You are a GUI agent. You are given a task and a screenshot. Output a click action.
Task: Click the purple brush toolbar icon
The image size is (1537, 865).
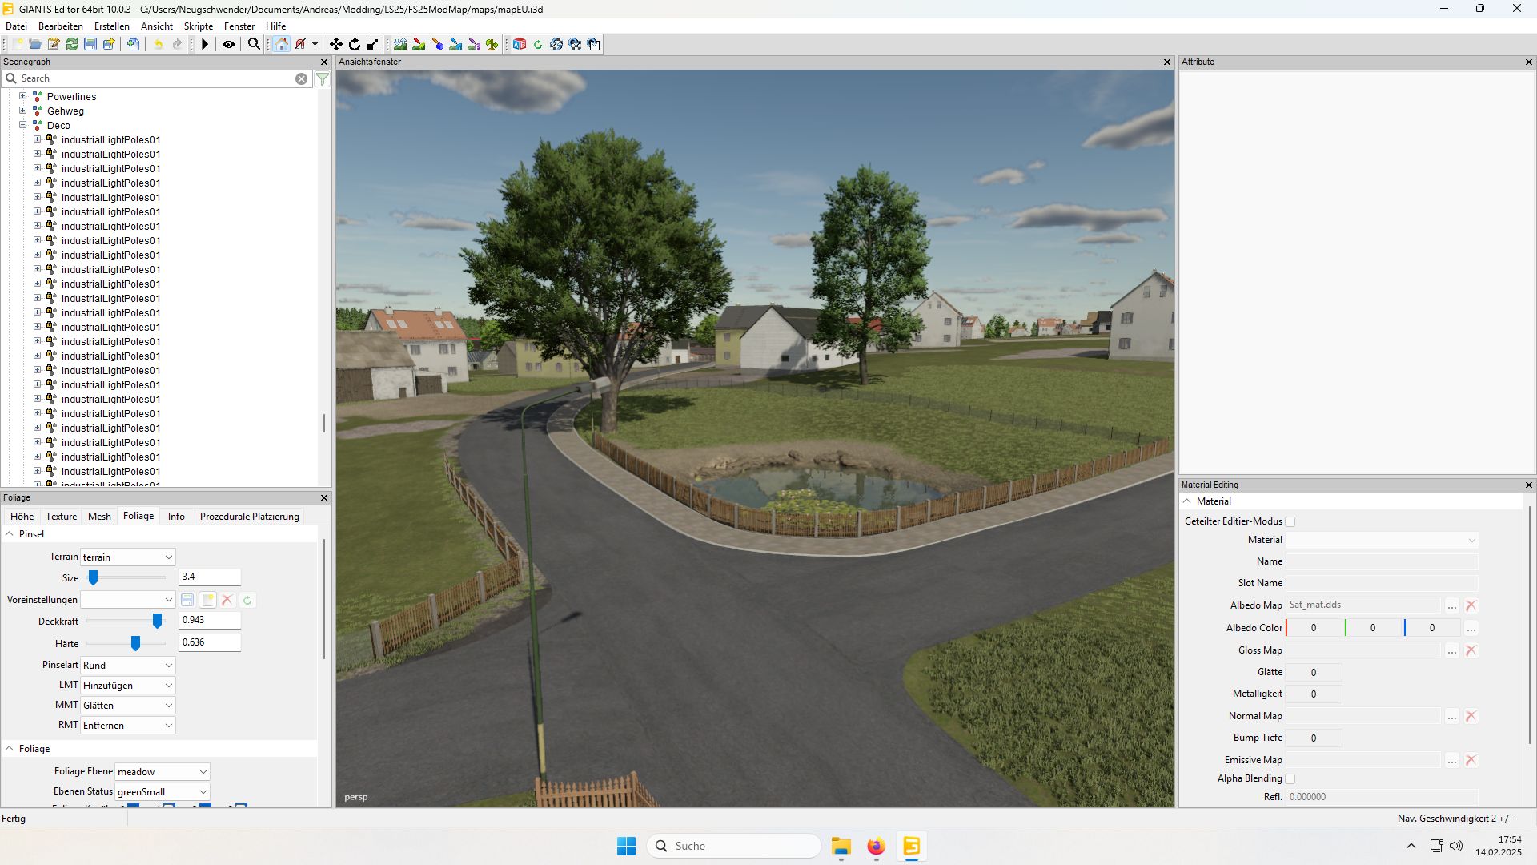pos(474,44)
